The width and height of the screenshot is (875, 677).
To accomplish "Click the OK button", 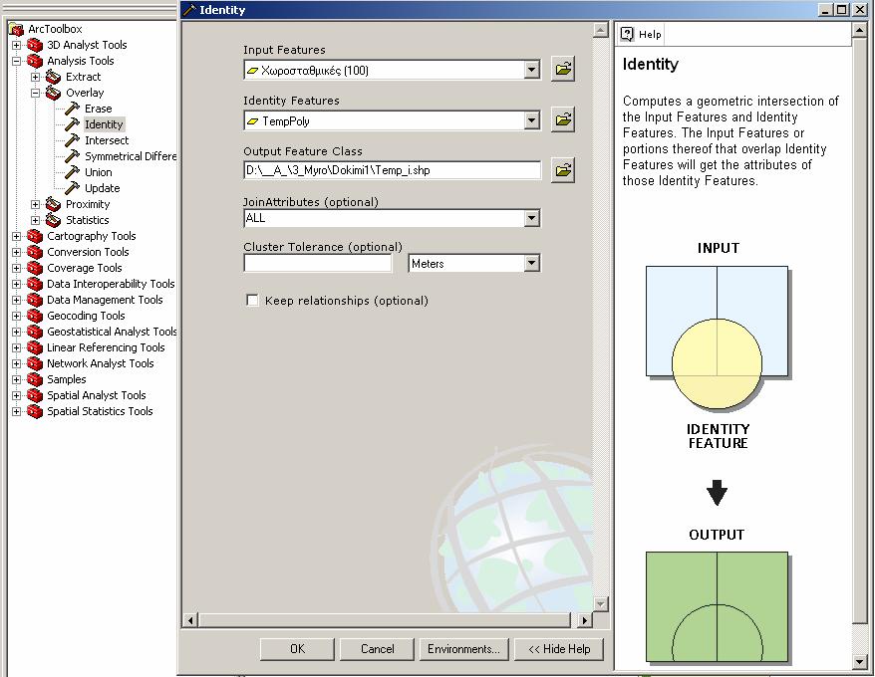I will [297, 649].
